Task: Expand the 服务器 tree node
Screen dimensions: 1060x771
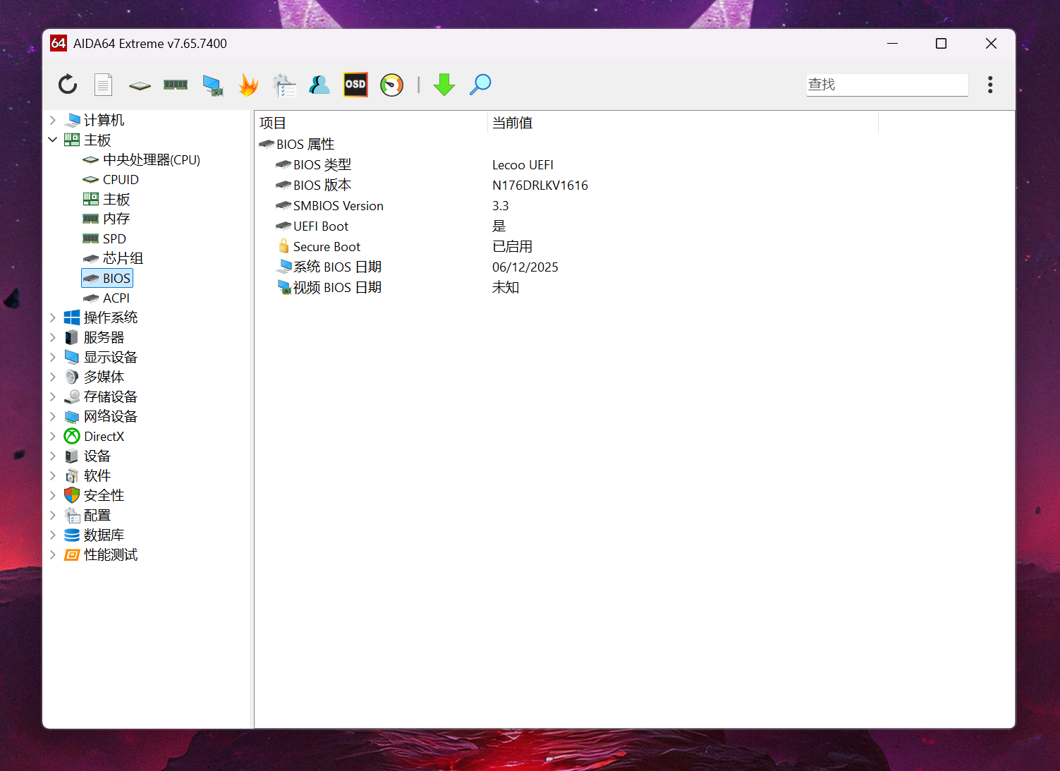Action: coord(53,337)
